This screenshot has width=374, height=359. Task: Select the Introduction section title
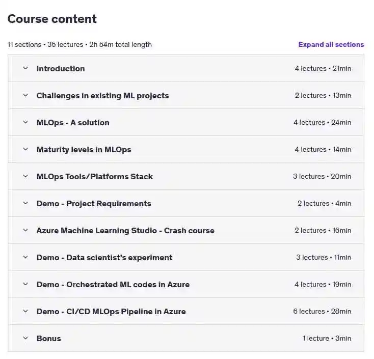click(x=61, y=69)
